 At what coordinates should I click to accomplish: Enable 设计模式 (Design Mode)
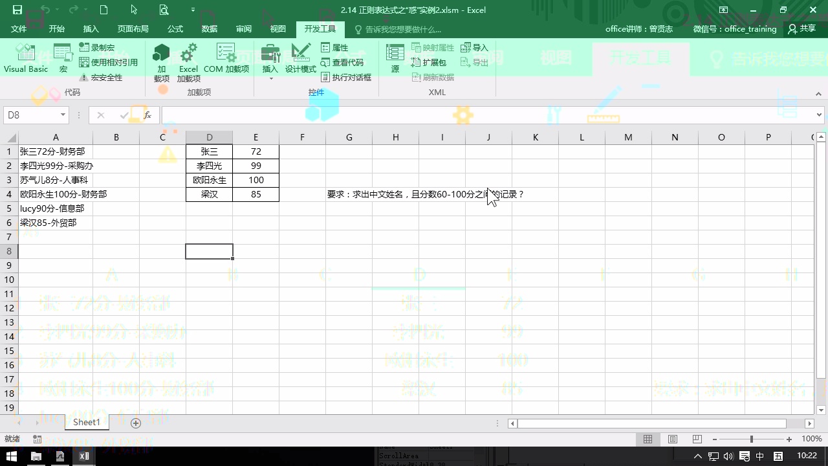[x=301, y=58]
